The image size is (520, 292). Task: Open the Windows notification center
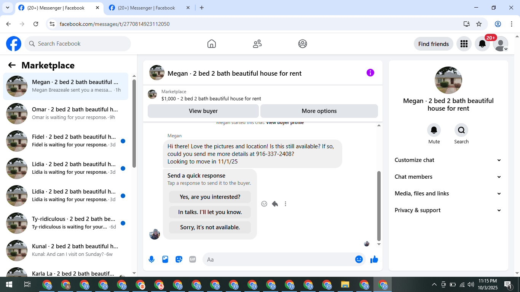(x=508, y=284)
